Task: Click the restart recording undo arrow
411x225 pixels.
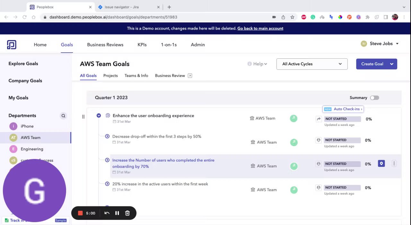Action: coord(107,213)
